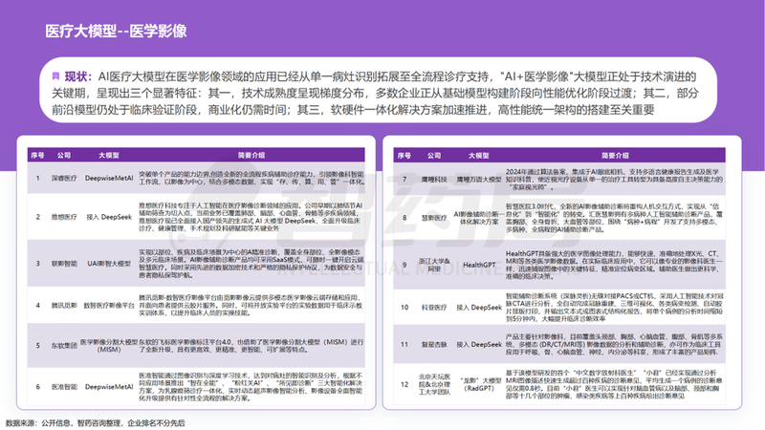Click row number 9 beside 浙江大学&阿里
The height and width of the screenshot is (430, 765).
point(404,266)
